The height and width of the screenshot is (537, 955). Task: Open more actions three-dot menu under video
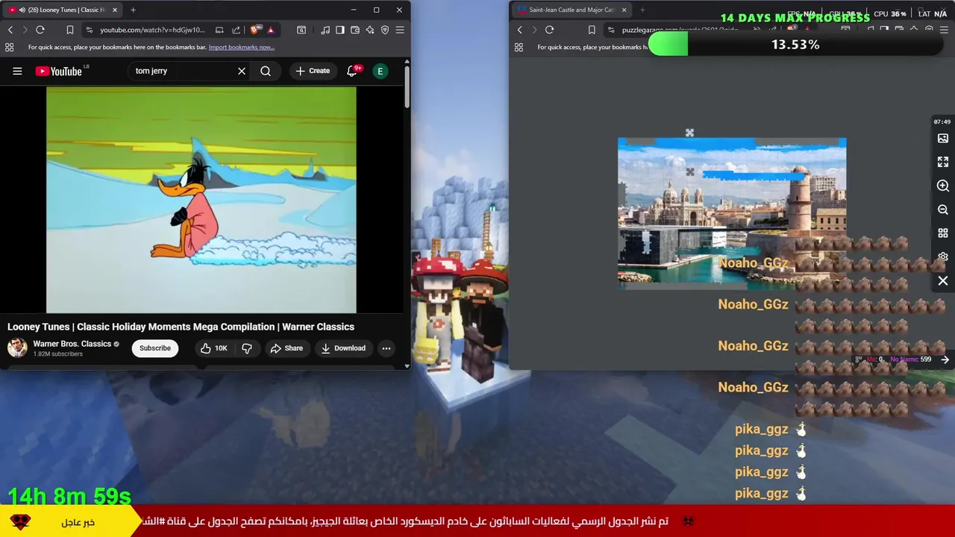click(386, 348)
